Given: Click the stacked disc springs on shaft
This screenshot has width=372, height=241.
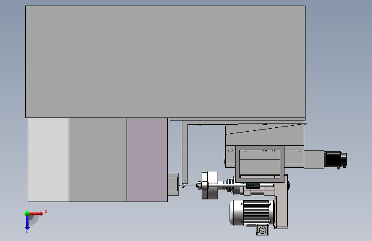Looking at the screenshot, I should (228, 185).
